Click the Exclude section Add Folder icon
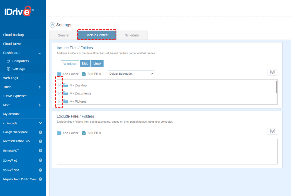291x196 pixels. tap(59, 133)
